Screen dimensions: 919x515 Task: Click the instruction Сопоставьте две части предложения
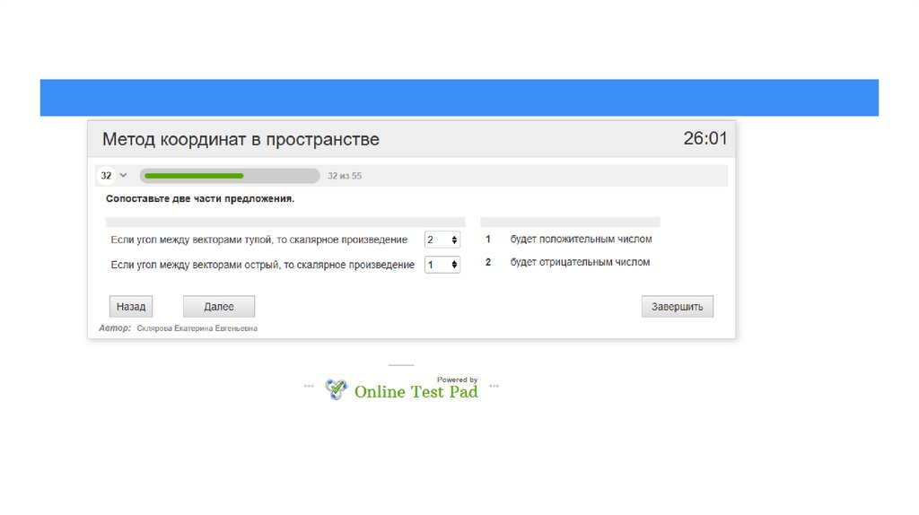click(x=200, y=198)
